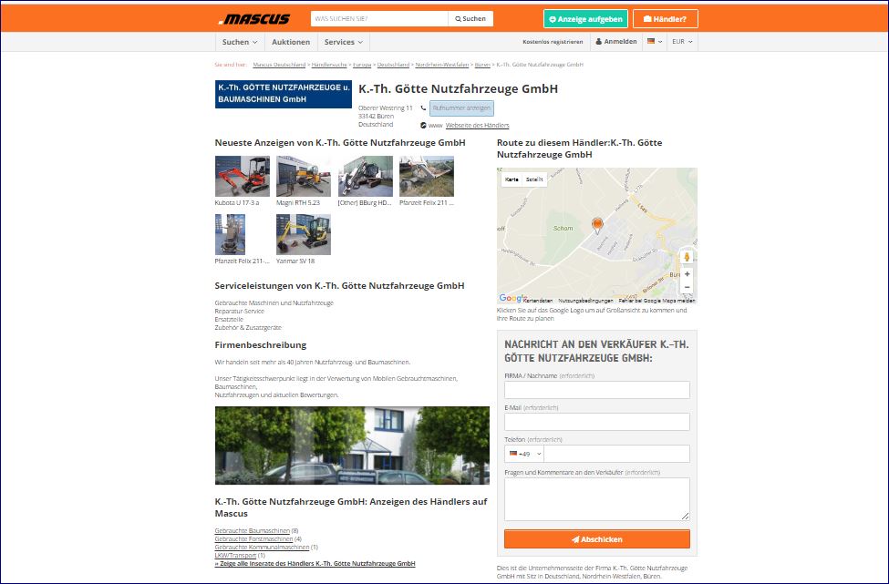889x584 pixels.
Task: Click the Büren breadcrumb
Action: (482, 65)
